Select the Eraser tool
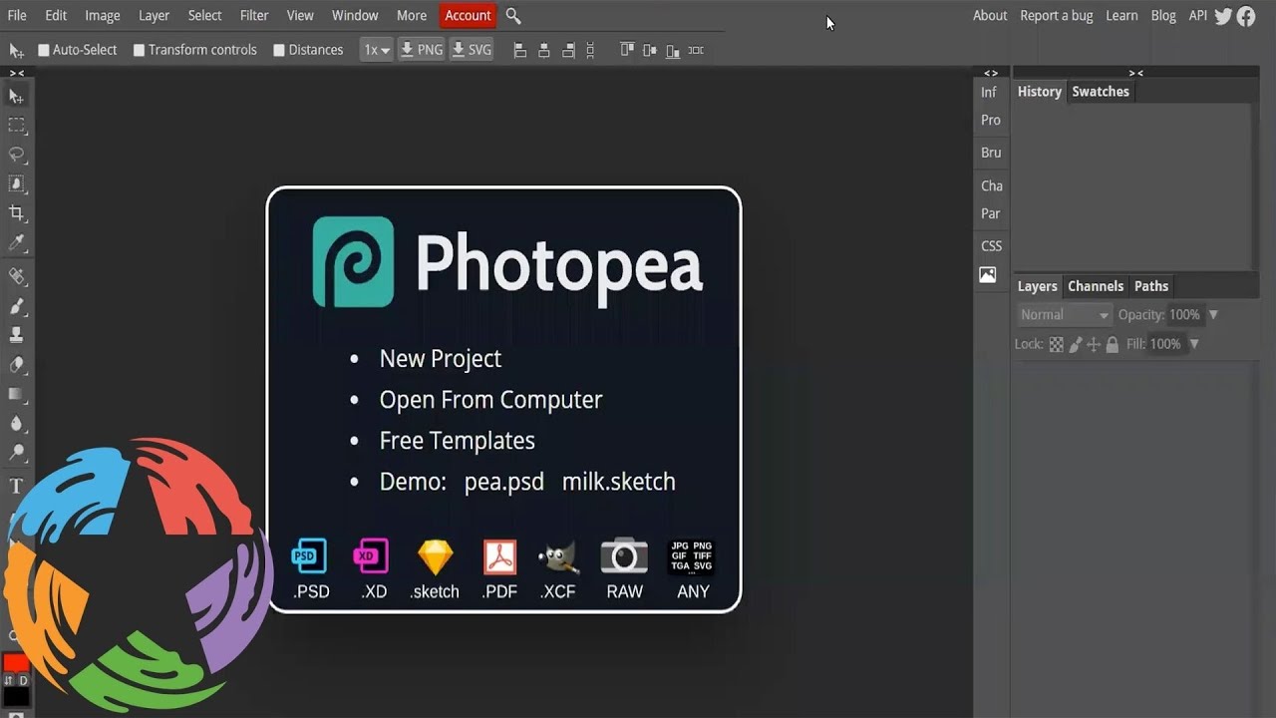This screenshot has width=1276, height=718. 17,365
